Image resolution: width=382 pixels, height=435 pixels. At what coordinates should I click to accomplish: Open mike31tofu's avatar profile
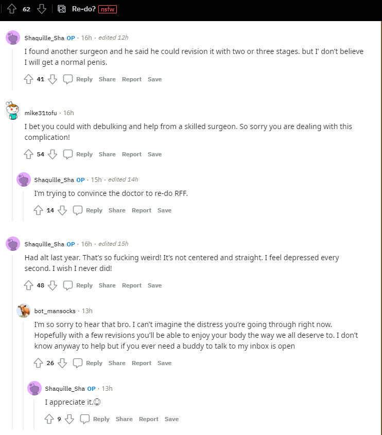[x=13, y=111]
